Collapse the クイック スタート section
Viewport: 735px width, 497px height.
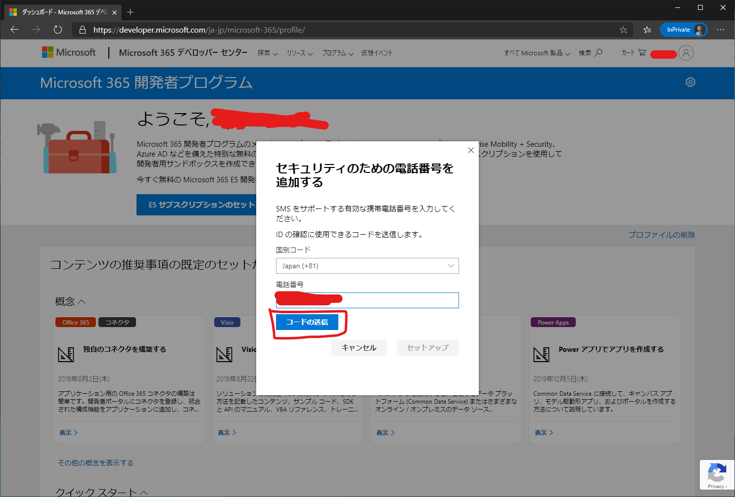pos(143,493)
